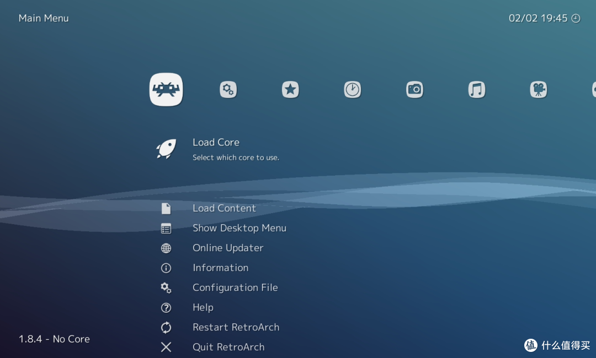Click the X icon beside Quit RetroArch

click(x=166, y=347)
